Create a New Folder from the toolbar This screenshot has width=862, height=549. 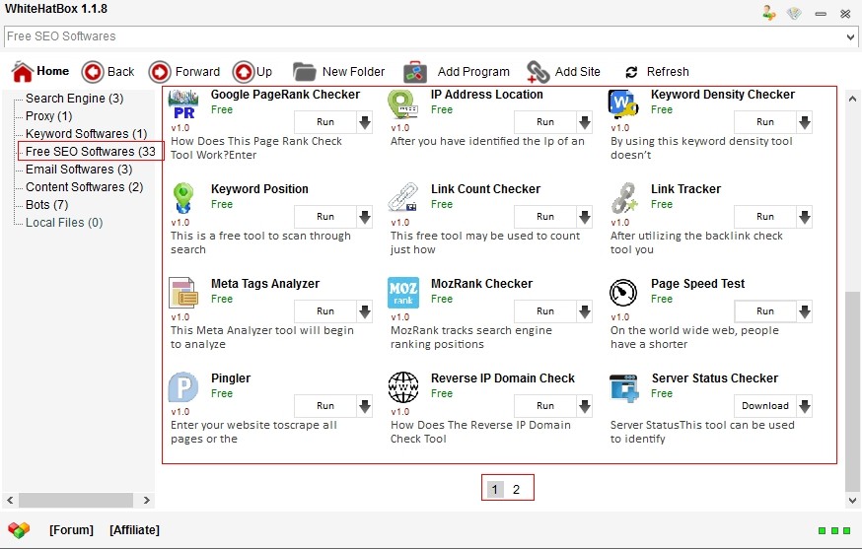point(338,72)
